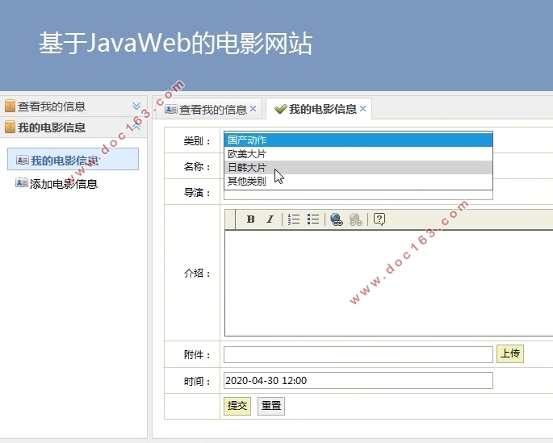Select 欧美大片 from the category list
This screenshot has width=553, height=443.
(358, 153)
